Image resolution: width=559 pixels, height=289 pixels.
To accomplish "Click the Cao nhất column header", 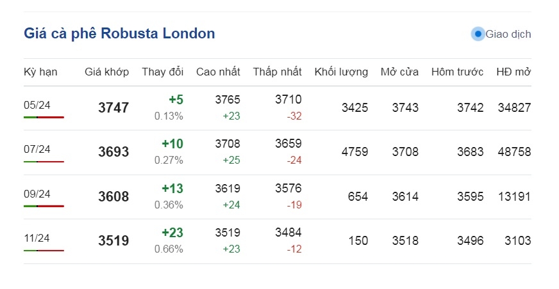I will (x=218, y=72).
